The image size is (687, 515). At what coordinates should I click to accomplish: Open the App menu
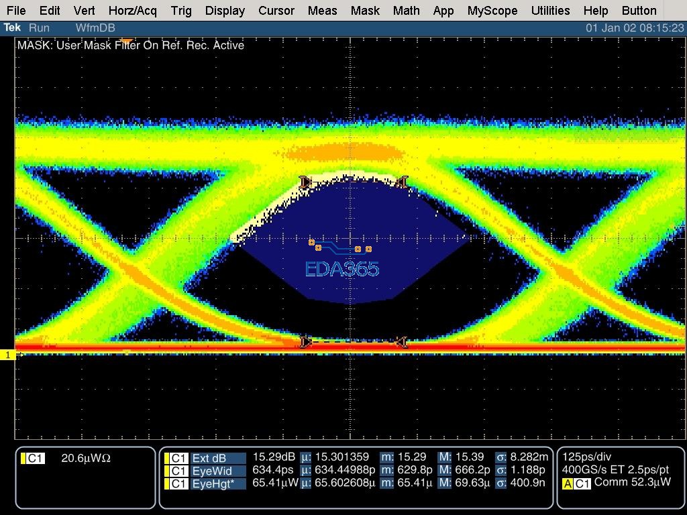tap(443, 11)
